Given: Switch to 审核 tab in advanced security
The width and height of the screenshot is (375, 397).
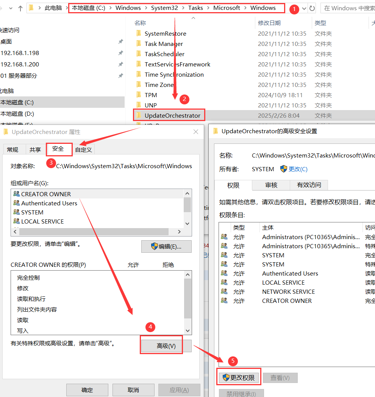Looking at the screenshot, I should pyautogui.click(x=271, y=185).
